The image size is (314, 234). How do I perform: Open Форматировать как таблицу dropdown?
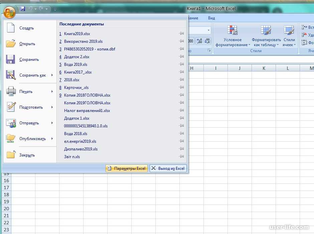266,36
